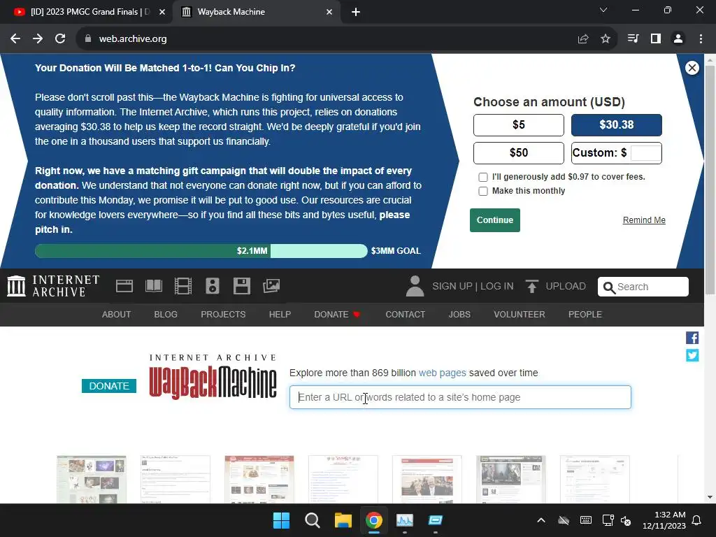This screenshot has height=537, width=716.
Task: Bookmark this page with star icon
Action: (606, 39)
